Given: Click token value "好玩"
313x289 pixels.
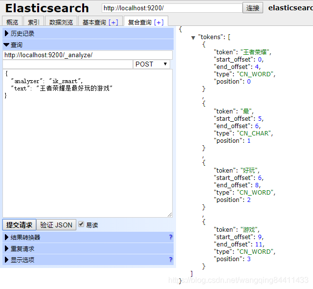Looking at the screenshot, I should [249, 171].
